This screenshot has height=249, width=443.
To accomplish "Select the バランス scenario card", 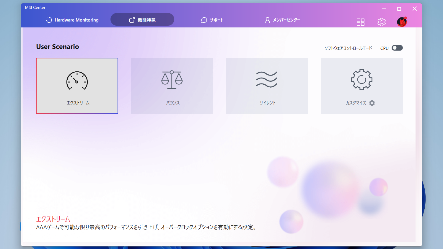I will coord(172,86).
